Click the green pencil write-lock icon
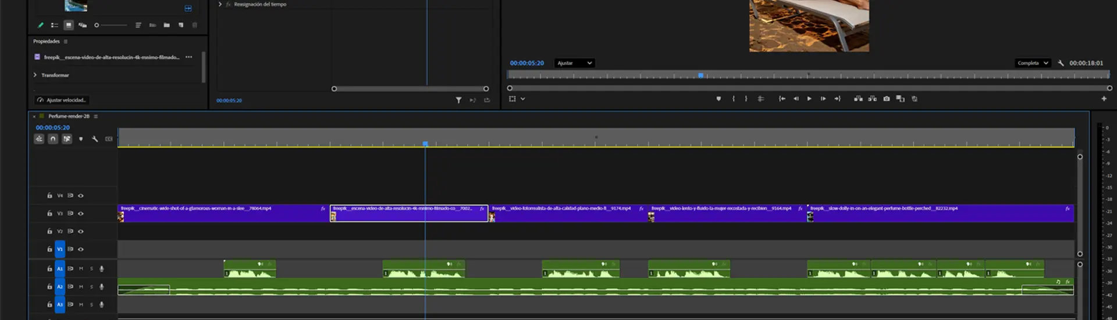Screen dimensions: 1117x320 [40, 25]
